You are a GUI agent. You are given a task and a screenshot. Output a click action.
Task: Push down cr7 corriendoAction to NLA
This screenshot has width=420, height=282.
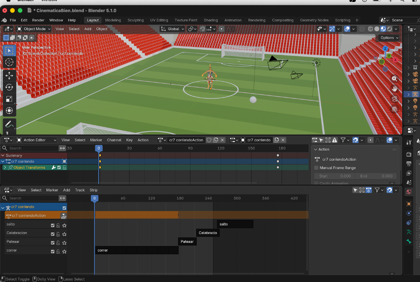[x=64, y=216]
